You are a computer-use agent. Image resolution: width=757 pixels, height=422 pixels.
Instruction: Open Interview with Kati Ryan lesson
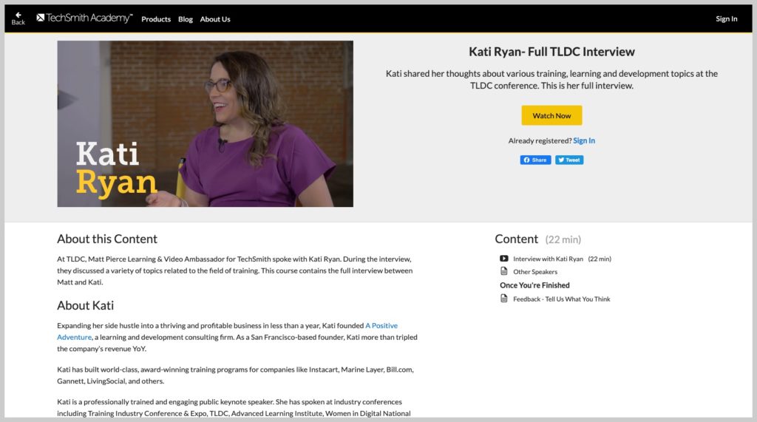click(x=548, y=259)
